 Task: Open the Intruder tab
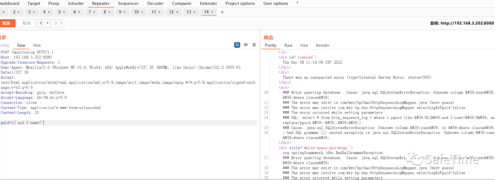point(76,4)
